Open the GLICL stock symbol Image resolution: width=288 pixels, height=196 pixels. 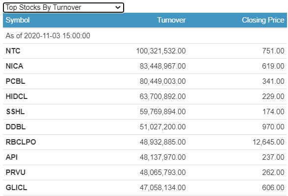17,188
